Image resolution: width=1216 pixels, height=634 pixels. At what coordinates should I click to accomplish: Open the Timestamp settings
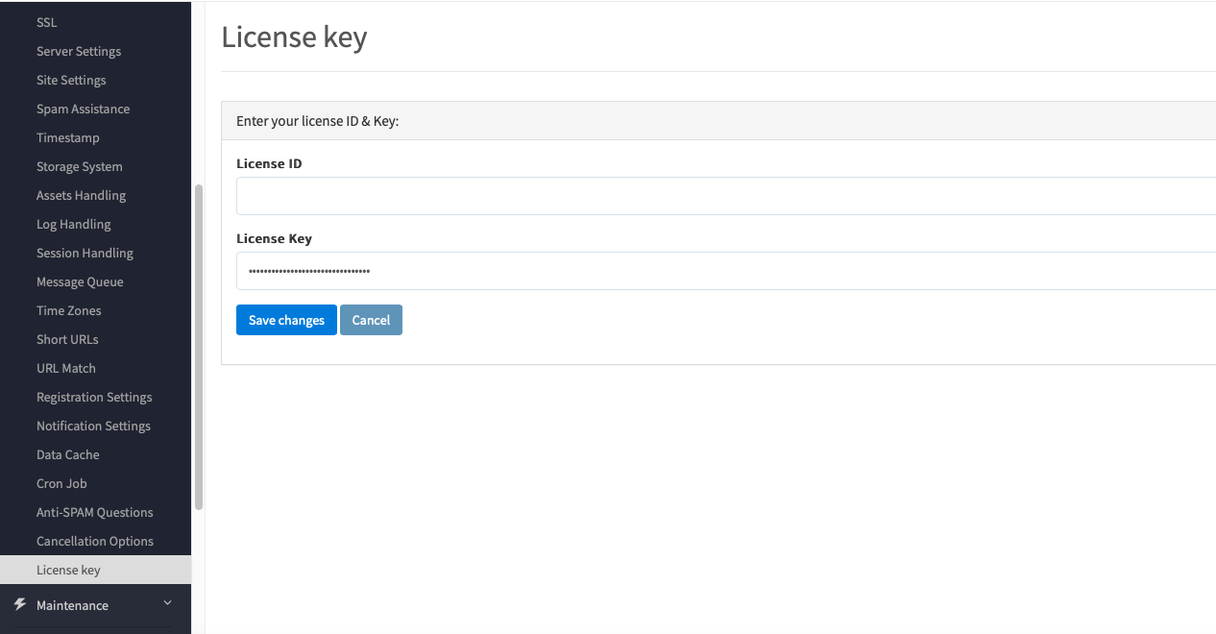(68, 137)
